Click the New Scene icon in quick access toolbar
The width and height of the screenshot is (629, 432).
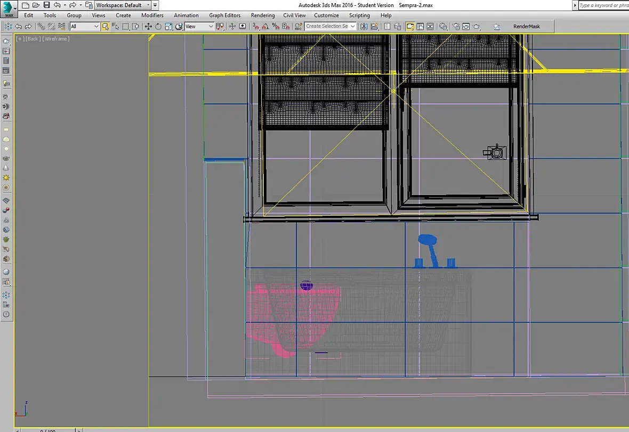[x=25, y=5]
